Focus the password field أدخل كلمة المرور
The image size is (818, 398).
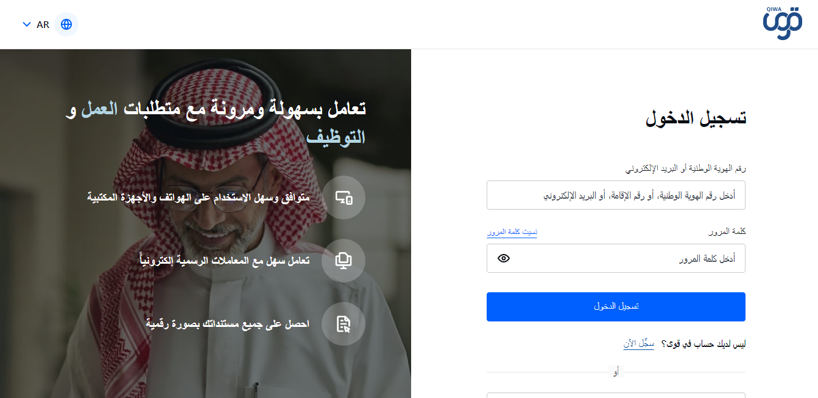point(616,258)
